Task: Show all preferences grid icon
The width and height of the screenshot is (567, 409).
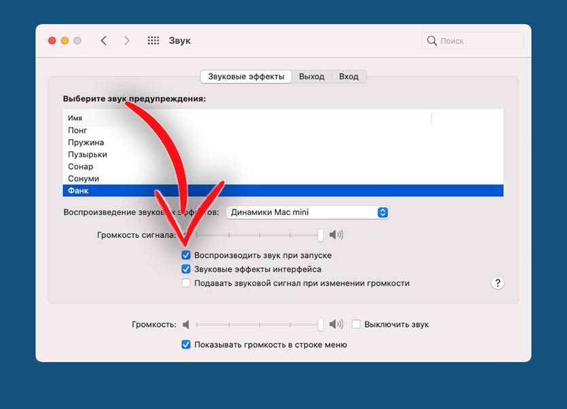Action: [153, 41]
